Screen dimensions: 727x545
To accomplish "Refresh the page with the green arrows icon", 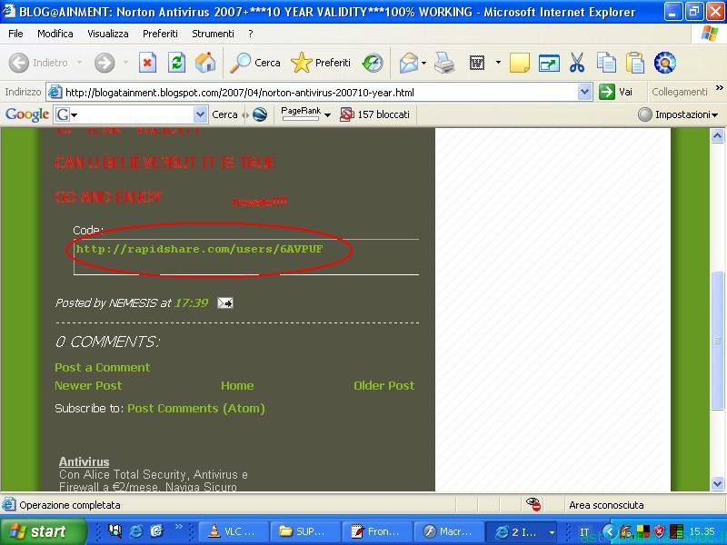I will [x=176, y=63].
